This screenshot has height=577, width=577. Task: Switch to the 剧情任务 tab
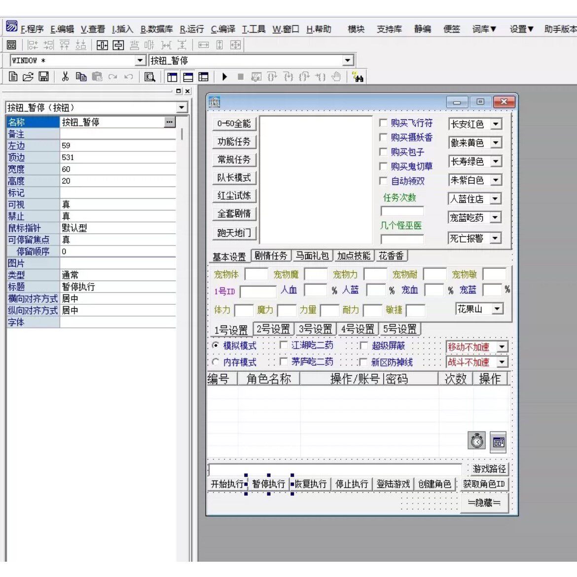click(271, 255)
